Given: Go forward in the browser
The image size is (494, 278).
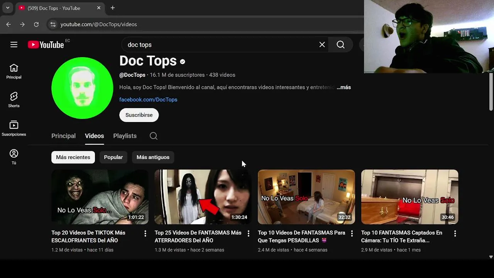Looking at the screenshot, I should [x=22, y=24].
